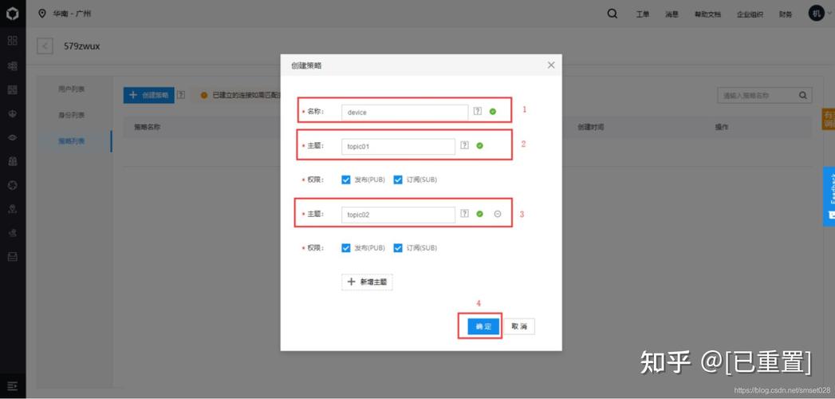Click the 主题 input containing topic01
Screen dimensions: 835x399
(x=398, y=146)
